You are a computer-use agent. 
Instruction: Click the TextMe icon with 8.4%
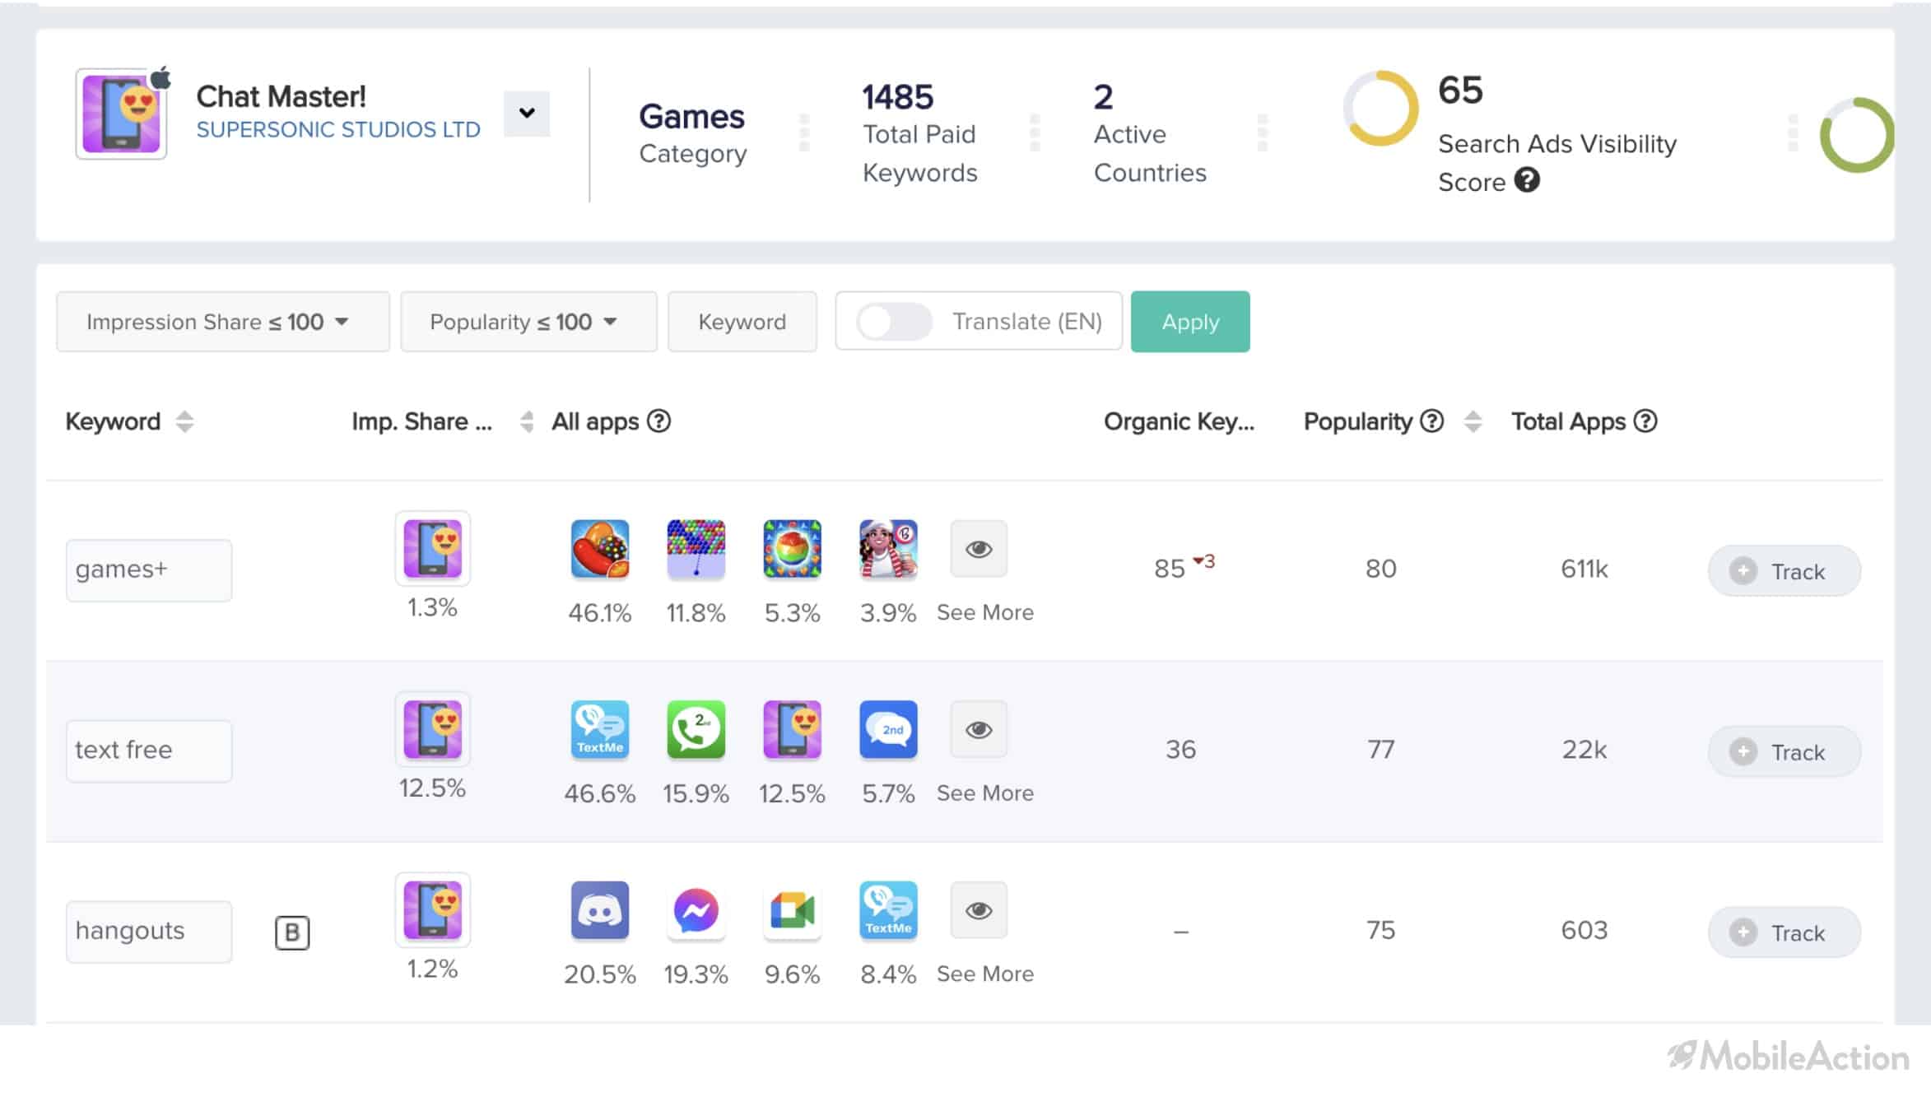(x=888, y=911)
